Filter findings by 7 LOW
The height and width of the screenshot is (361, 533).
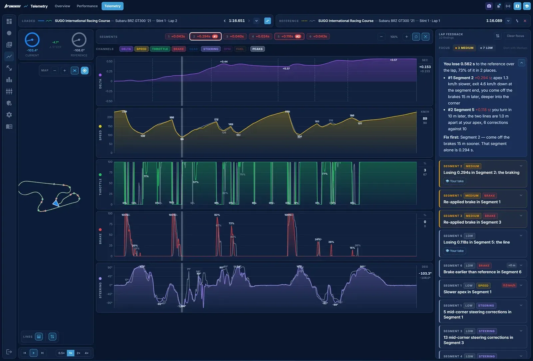(x=486, y=48)
